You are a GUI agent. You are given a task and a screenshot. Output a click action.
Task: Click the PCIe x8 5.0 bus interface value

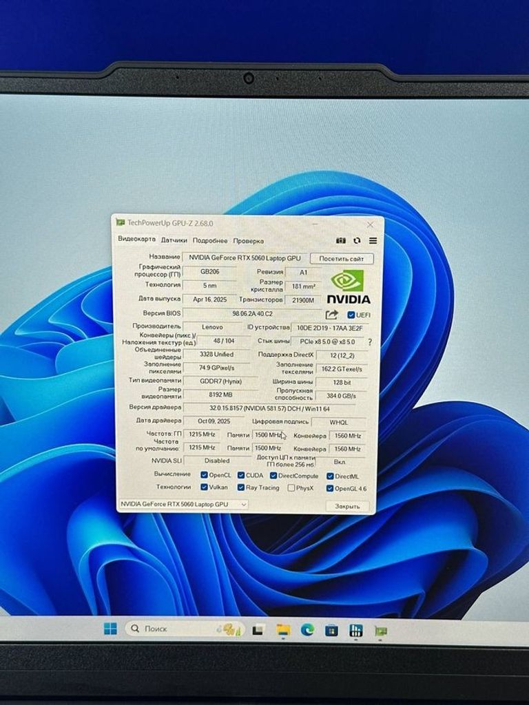(327, 341)
